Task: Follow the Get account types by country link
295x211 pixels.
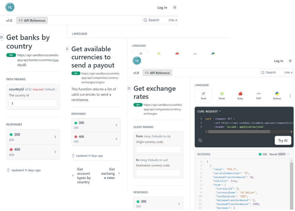Action: point(84,176)
